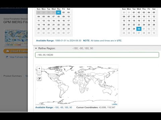
Task: Click Australia on the region map
Action: tap(107, 91)
